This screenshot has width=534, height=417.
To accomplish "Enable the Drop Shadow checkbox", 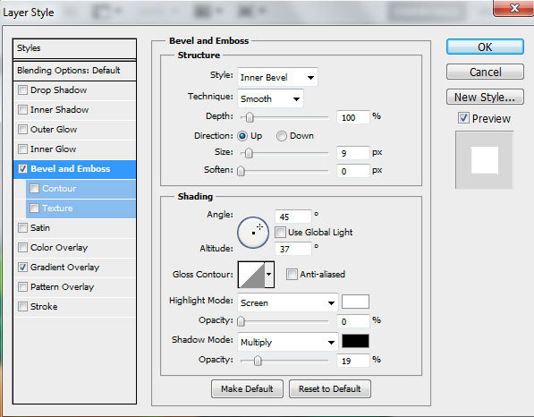I will click(23, 90).
